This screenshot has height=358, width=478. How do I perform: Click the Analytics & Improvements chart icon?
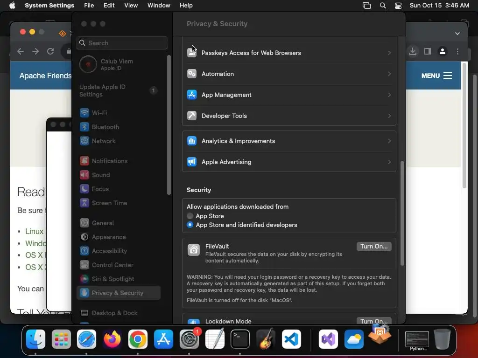click(192, 141)
